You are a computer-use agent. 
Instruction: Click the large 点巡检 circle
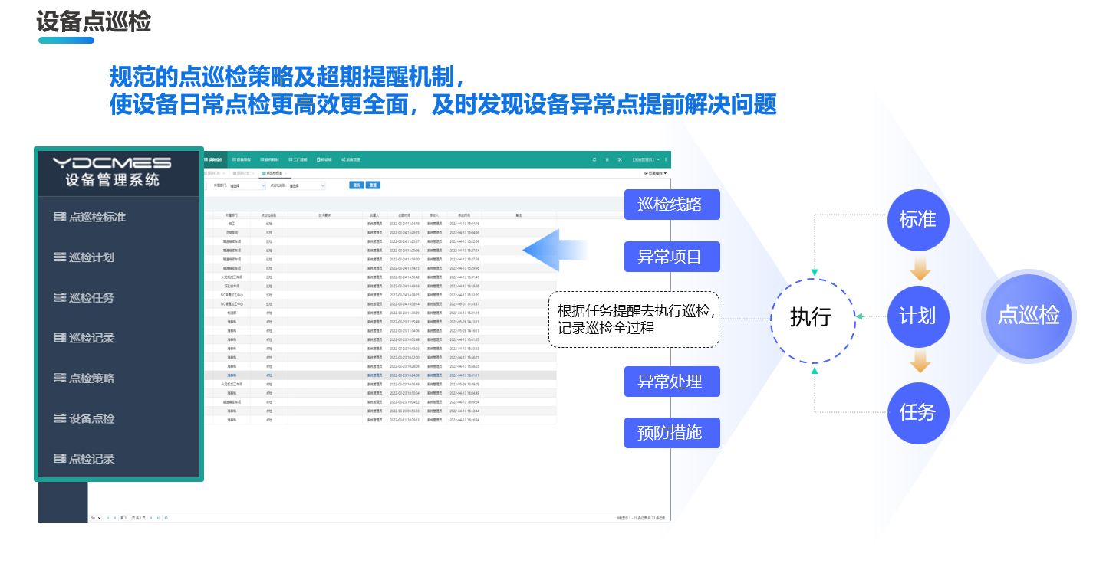1029,316
